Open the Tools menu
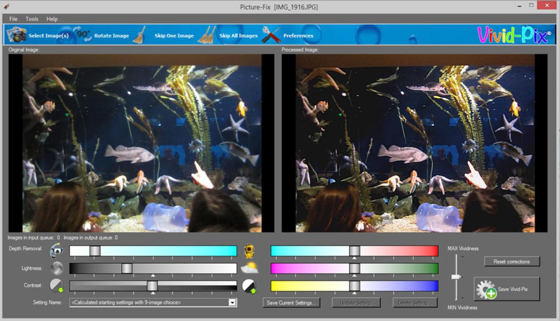The image size is (560, 321). [x=32, y=19]
